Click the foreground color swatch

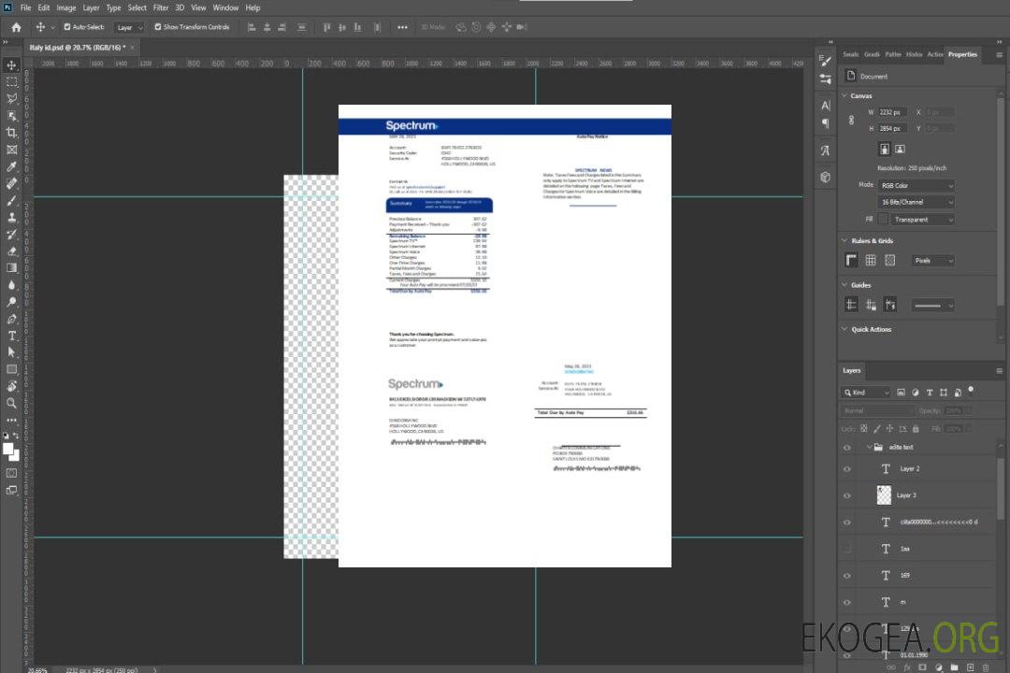tap(8, 450)
